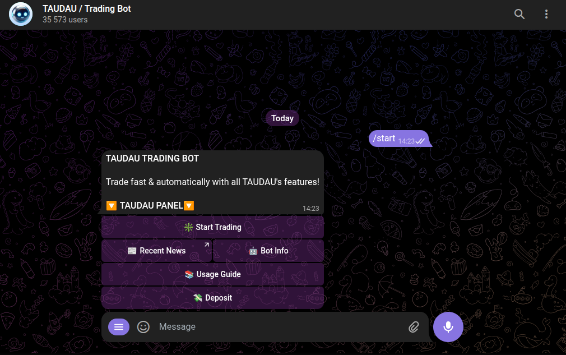566x355 pixels.
Task: Open the Usage Guide button
Action: (212, 274)
